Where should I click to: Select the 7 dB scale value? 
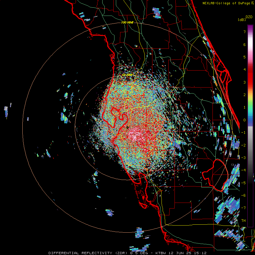(x=245, y=32)
